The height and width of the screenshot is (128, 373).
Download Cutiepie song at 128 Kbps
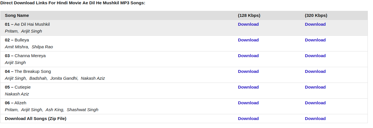coord(248,87)
